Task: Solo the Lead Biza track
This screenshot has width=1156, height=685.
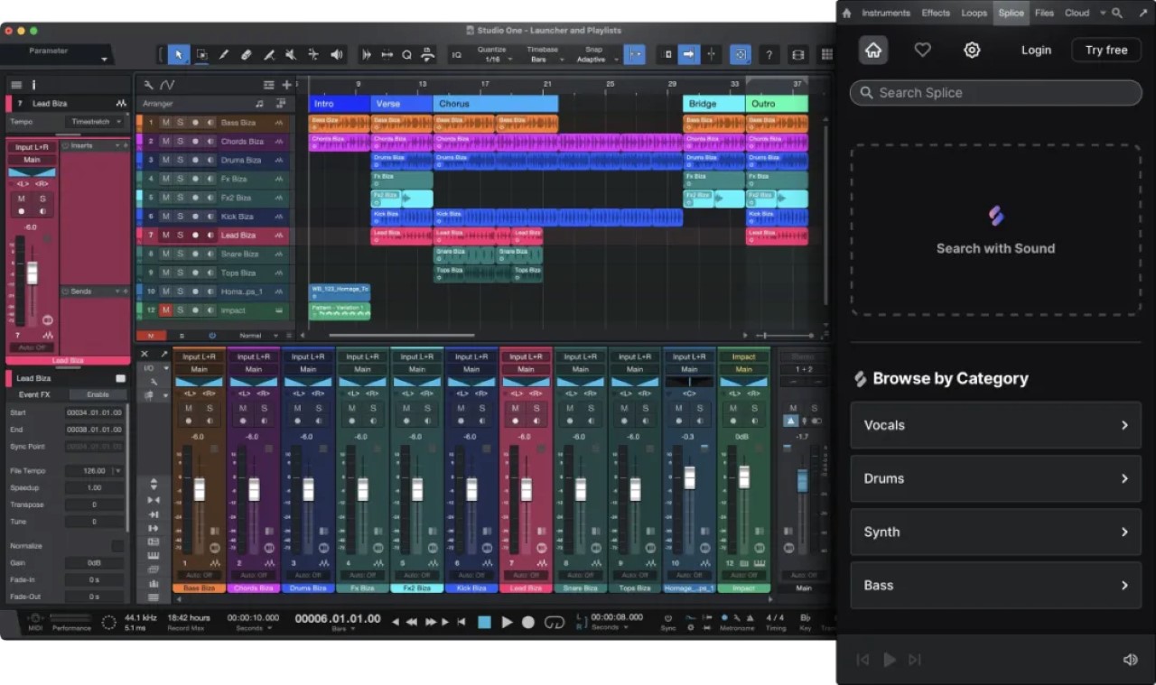Action: (180, 236)
